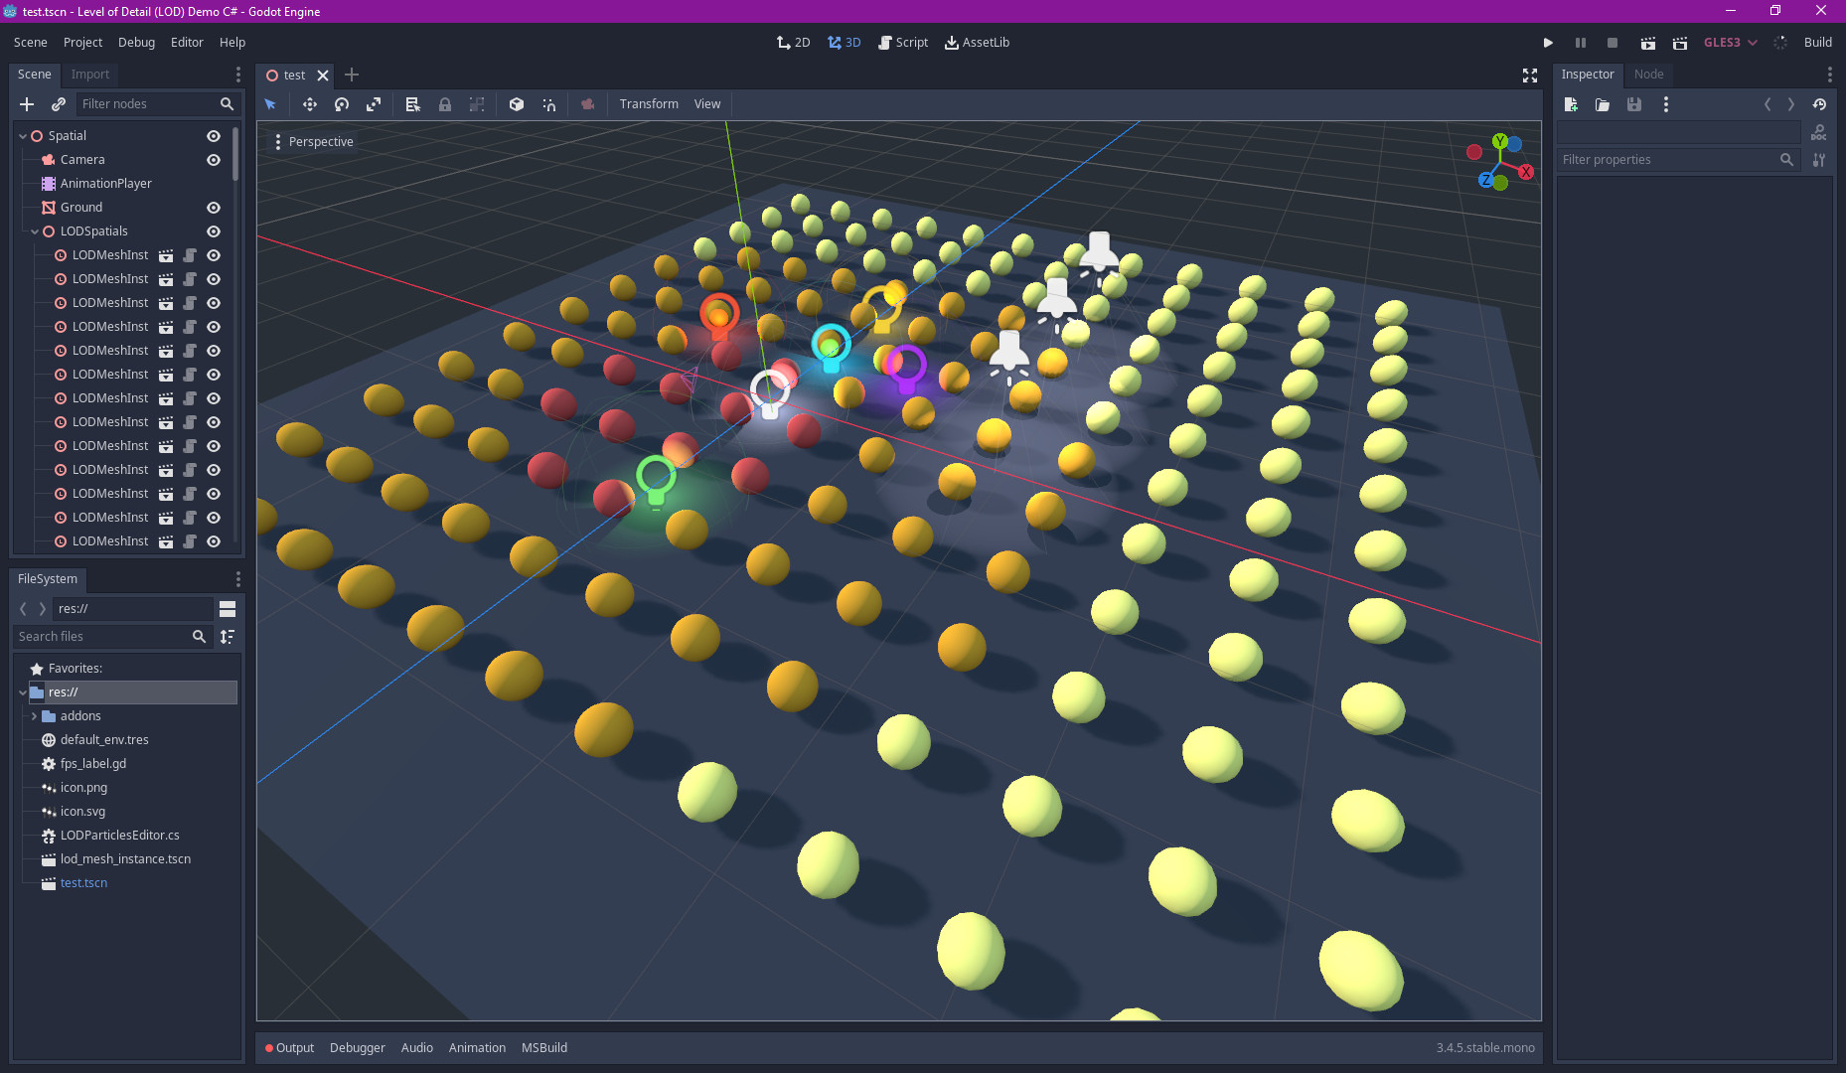Hide the Ground node

214,208
